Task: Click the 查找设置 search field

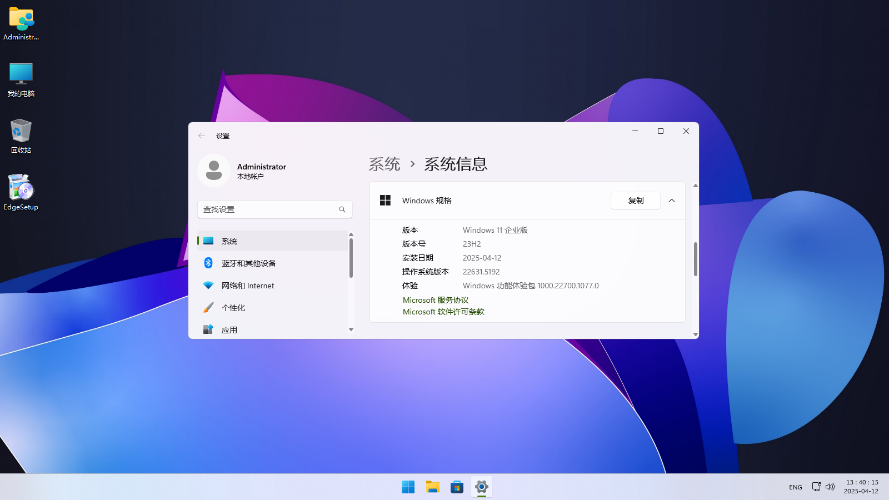Action: pyautogui.click(x=275, y=209)
